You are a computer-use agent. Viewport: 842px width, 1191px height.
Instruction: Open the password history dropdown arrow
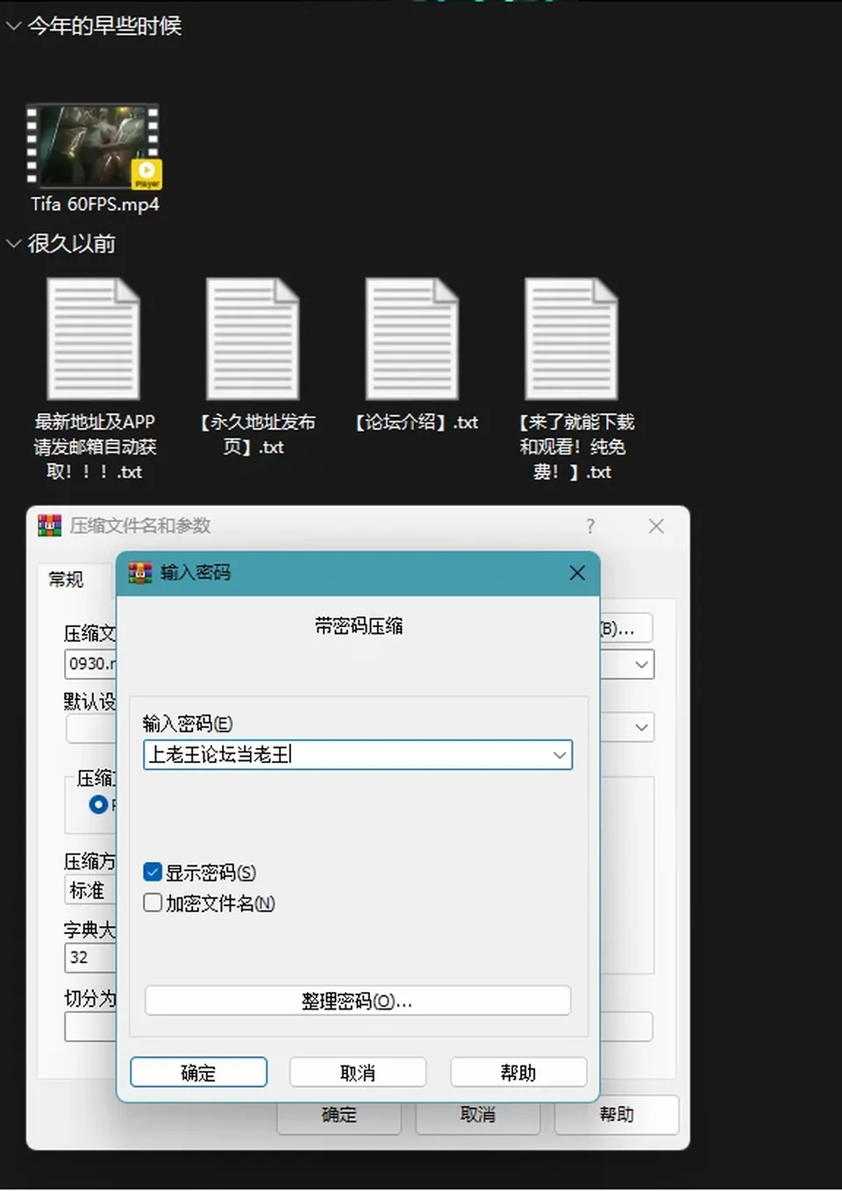click(x=560, y=755)
